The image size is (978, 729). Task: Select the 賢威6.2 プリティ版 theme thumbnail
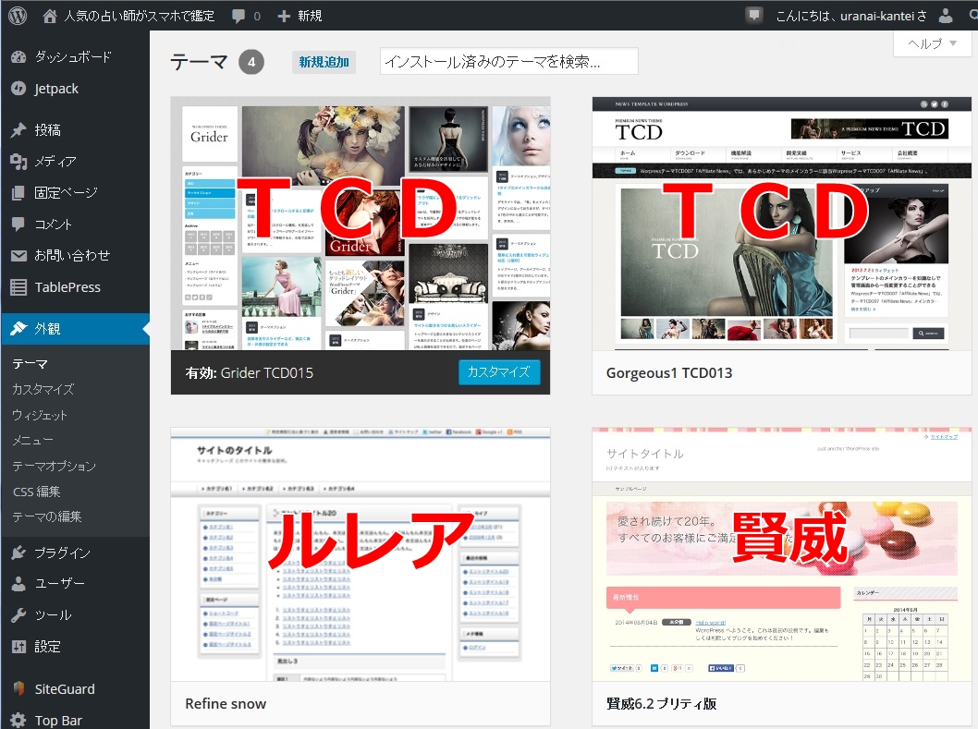click(781, 554)
